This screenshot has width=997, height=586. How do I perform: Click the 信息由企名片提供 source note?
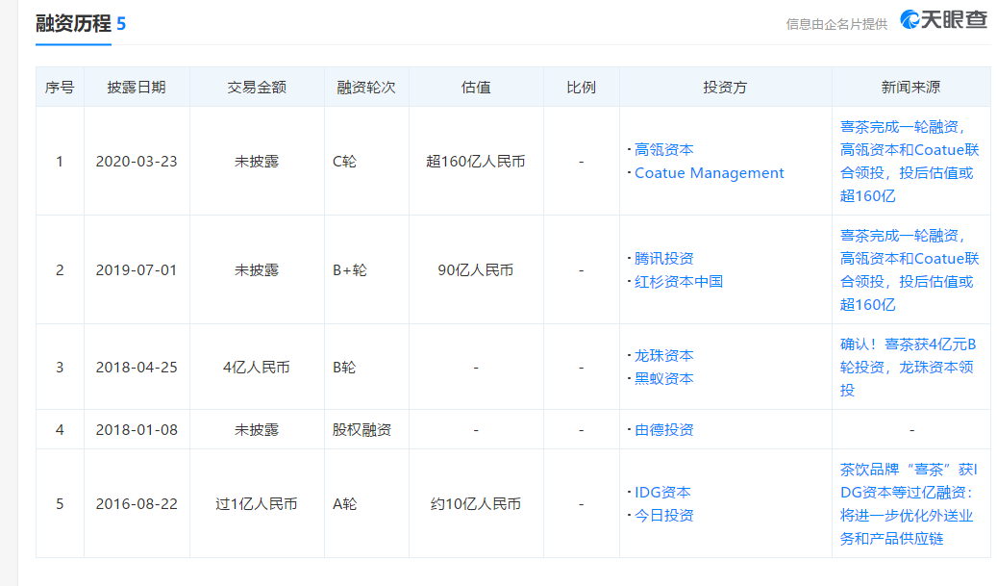tap(836, 24)
